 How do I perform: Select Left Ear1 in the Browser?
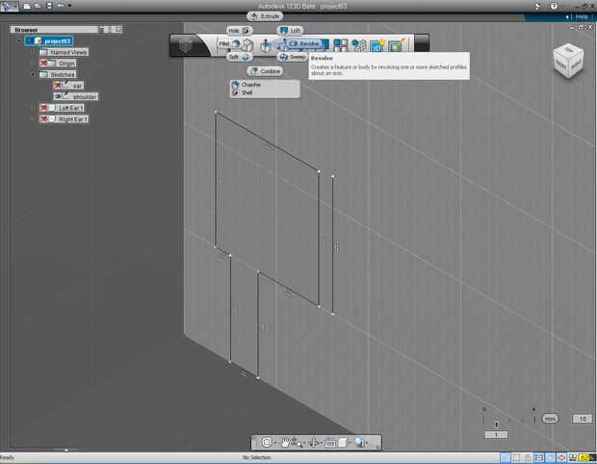(x=71, y=108)
